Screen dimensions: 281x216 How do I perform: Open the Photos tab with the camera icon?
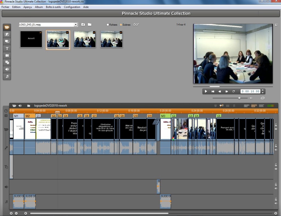pos(7,55)
